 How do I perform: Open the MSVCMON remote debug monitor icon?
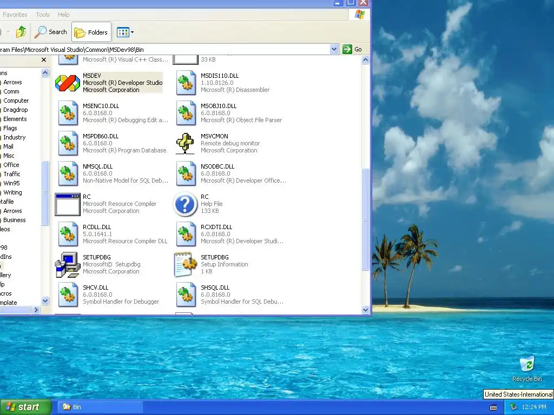coord(185,144)
